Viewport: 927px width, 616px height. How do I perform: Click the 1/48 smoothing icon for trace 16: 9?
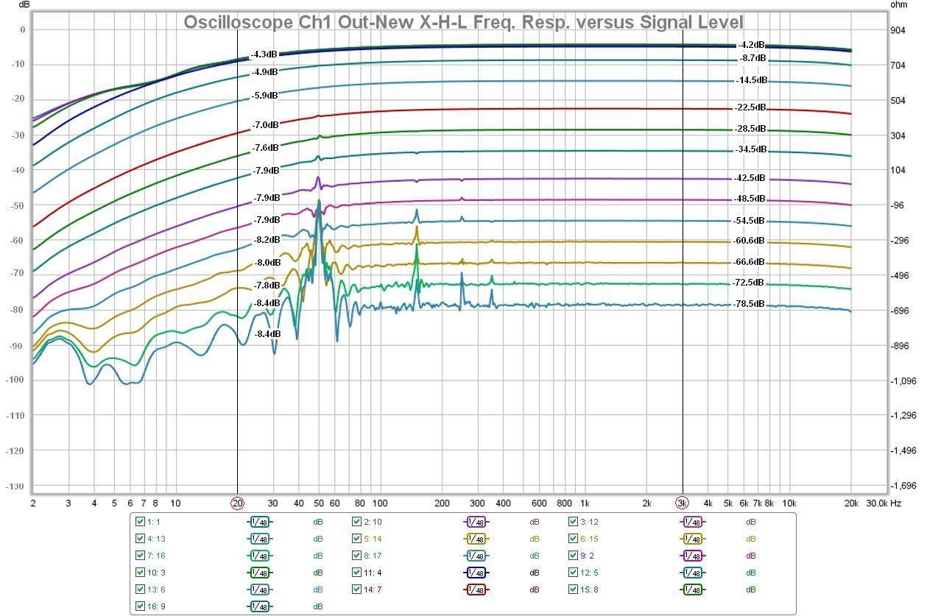(x=259, y=606)
